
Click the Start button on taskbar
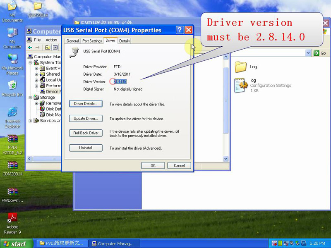15,243
